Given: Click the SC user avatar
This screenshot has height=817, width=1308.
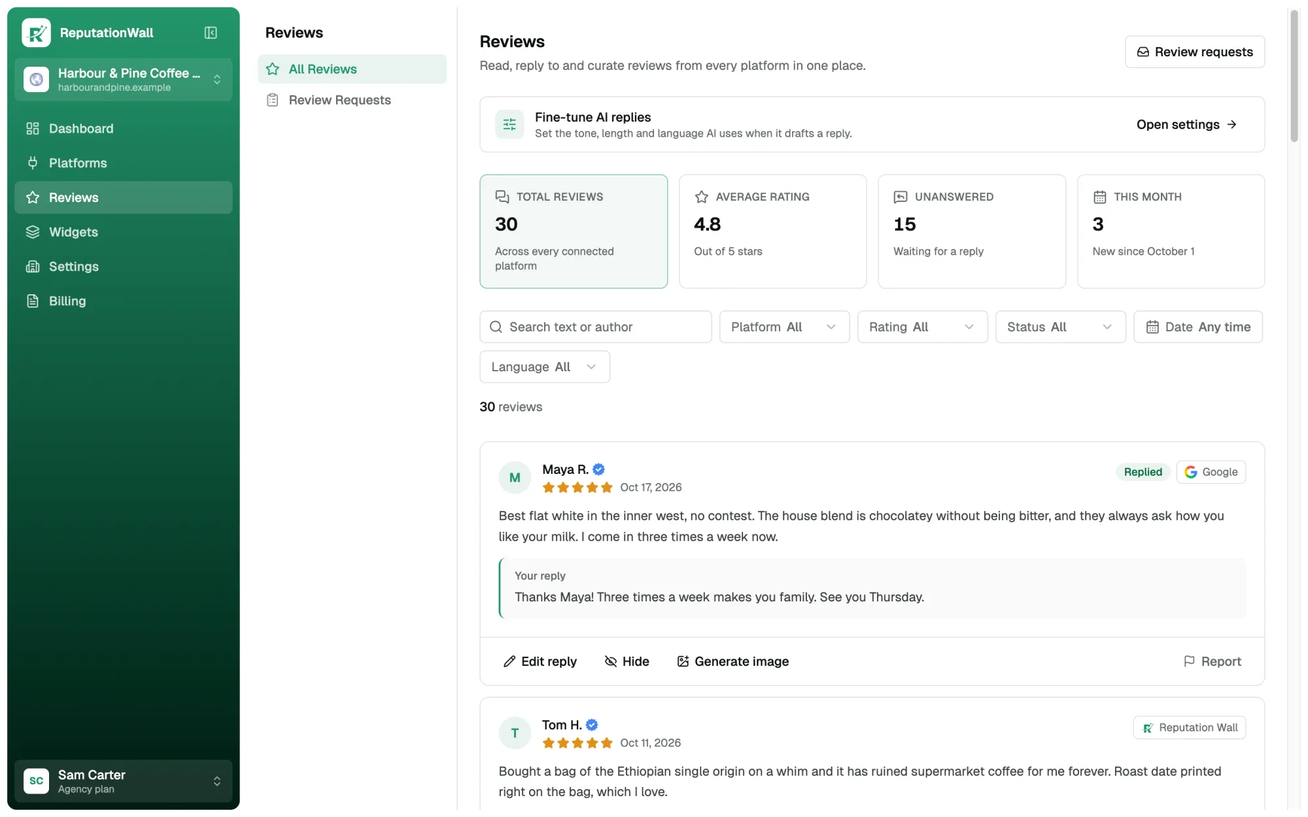Looking at the screenshot, I should coord(36,781).
